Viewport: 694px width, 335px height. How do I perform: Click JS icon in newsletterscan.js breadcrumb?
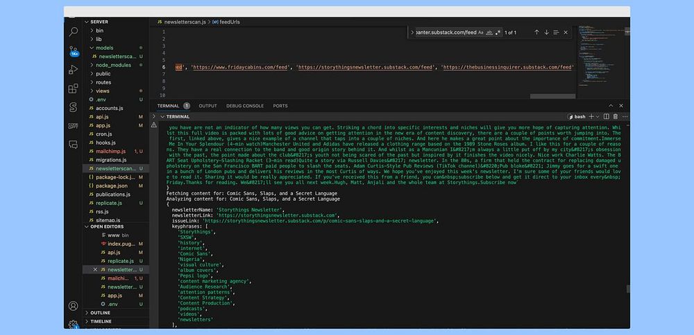(x=160, y=21)
